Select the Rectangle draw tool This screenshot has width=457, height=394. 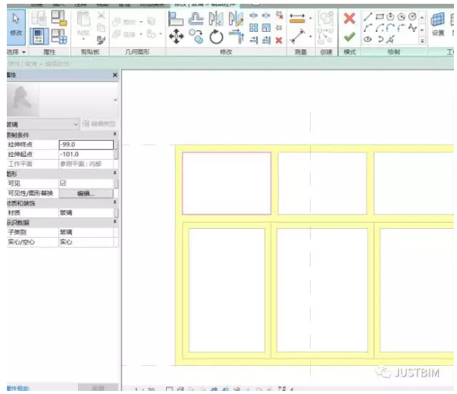(x=379, y=17)
